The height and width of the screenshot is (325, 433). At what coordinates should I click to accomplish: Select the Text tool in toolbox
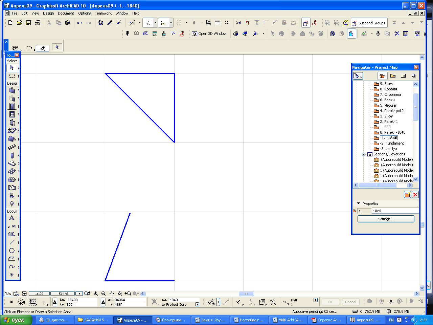click(x=12, y=218)
